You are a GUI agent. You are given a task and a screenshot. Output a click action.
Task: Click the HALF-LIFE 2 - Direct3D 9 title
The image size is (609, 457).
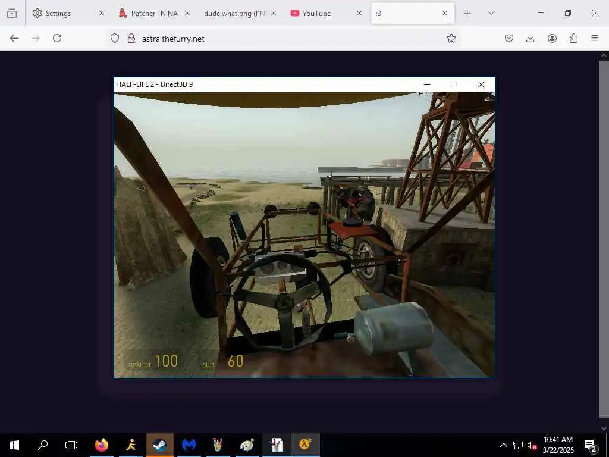tap(154, 84)
